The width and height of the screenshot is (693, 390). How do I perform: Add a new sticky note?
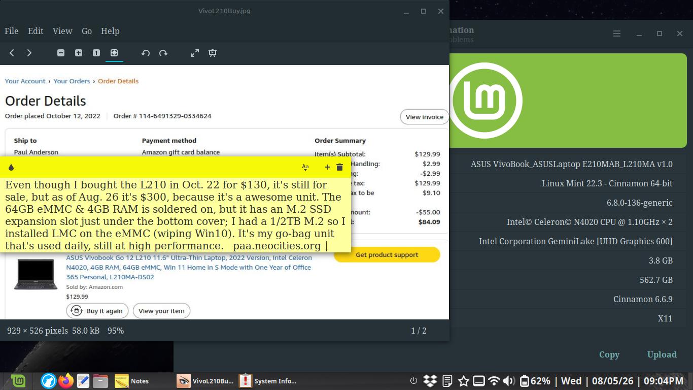coord(328,167)
